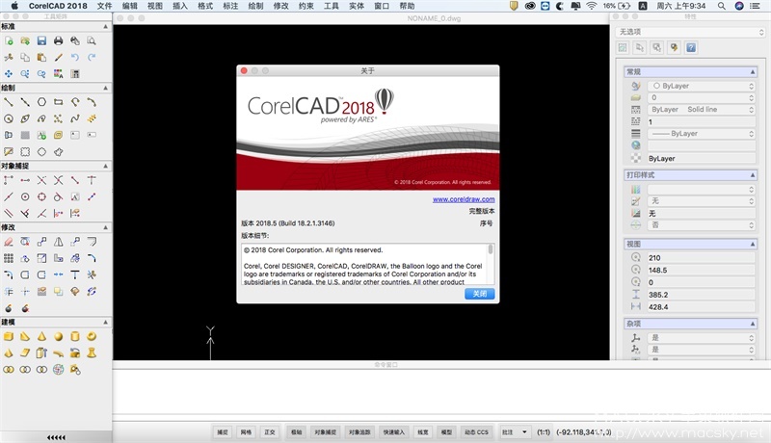This screenshot has width=771, height=443.
Task: Open Spotlight search in the menu bar
Action: click(721, 6)
